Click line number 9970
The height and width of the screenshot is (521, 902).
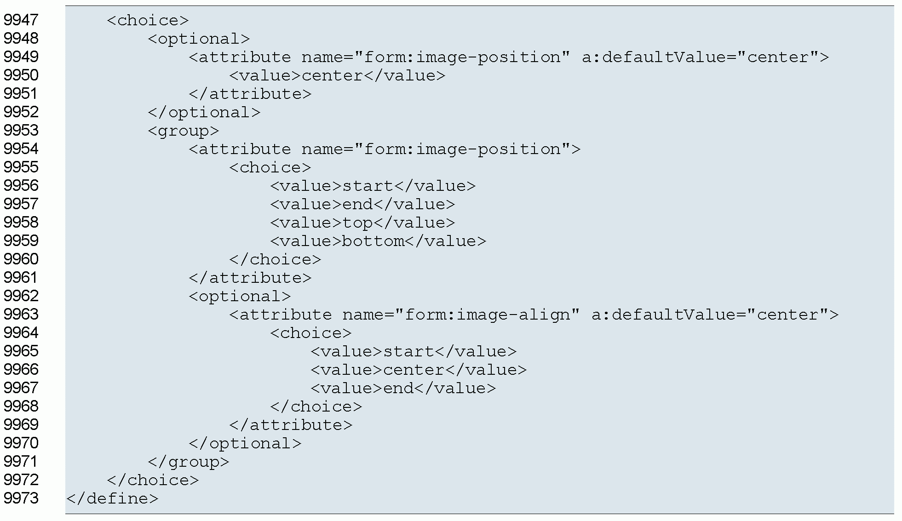click(x=21, y=443)
